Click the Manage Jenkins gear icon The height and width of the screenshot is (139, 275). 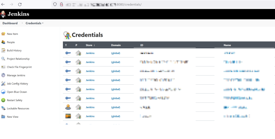point(3,75)
